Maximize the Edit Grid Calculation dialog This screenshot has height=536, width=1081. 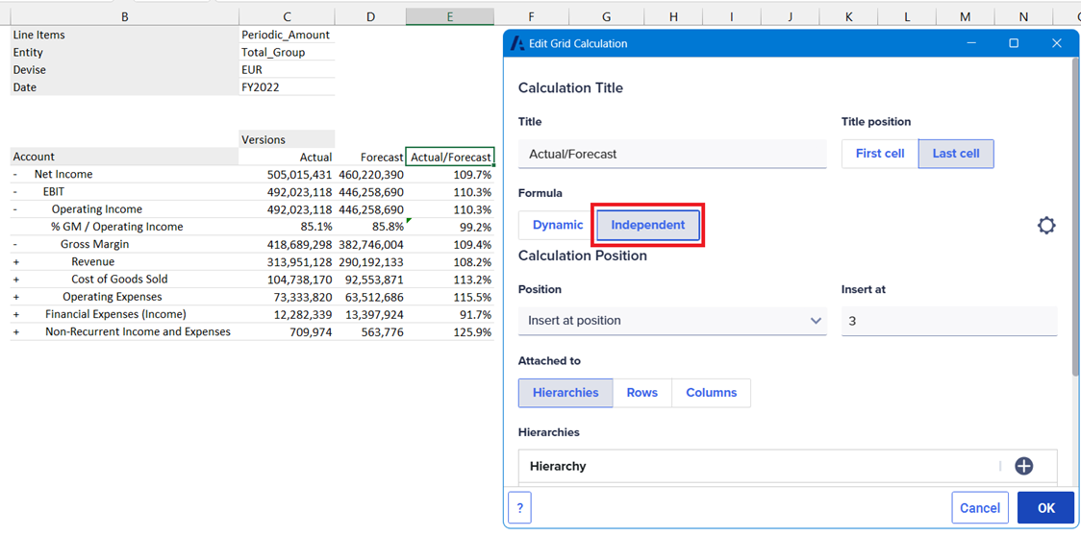1013,43
